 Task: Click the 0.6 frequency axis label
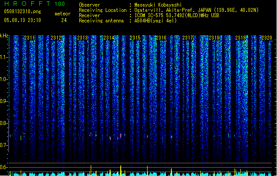coord(3,167)
